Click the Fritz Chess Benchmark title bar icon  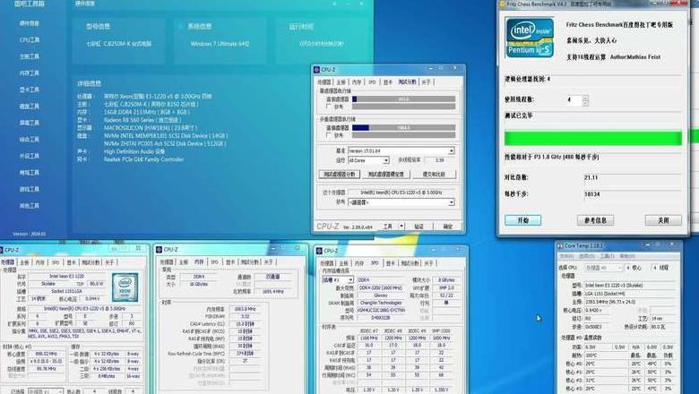pyautogui.click(x=503, y=4)
